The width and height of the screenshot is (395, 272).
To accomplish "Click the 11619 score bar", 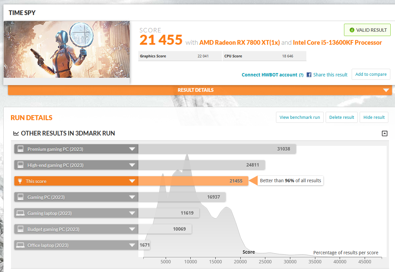I will (169, 213).
